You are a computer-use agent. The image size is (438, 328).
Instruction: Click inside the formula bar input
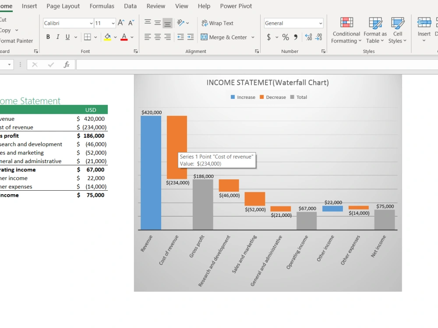coord(257,65)
